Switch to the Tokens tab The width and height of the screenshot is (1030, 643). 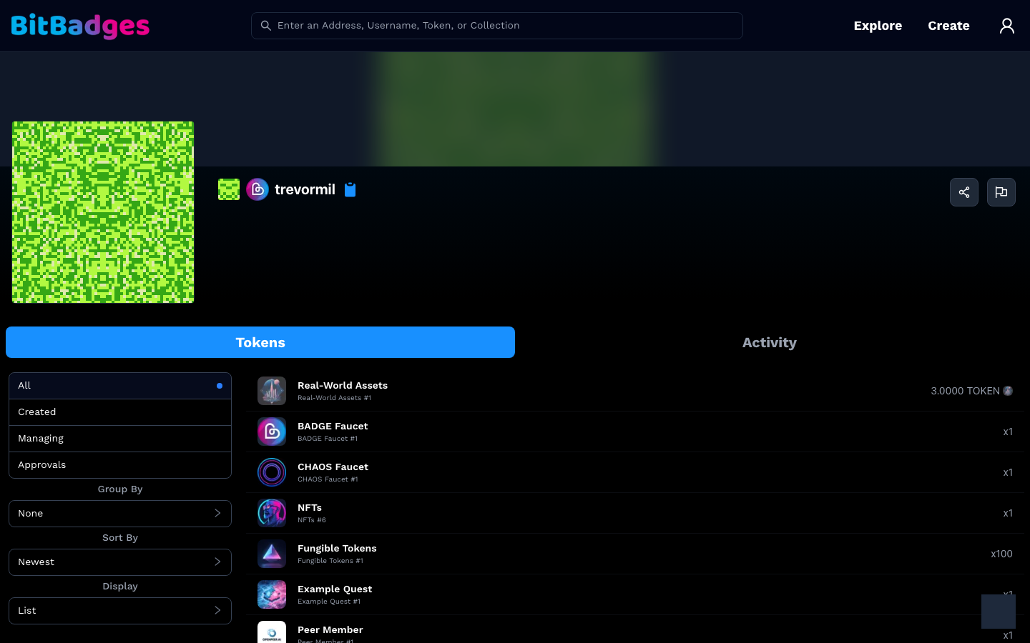[x=260, y=342]
